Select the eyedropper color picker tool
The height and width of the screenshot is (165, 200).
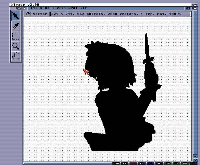[x=16, y=26]
